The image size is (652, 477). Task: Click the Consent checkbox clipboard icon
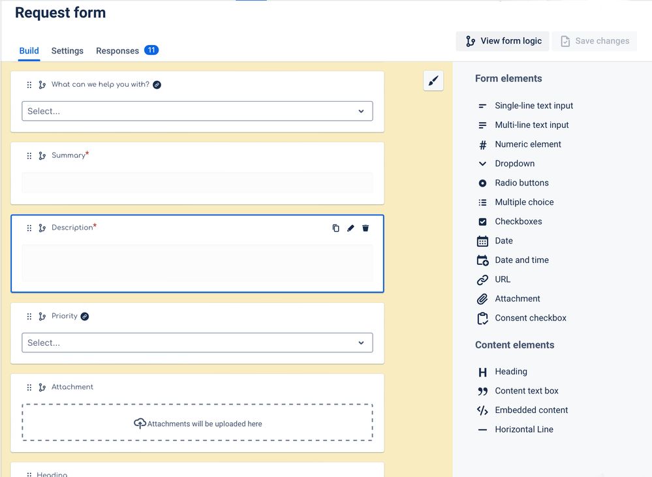click(482, 318)
